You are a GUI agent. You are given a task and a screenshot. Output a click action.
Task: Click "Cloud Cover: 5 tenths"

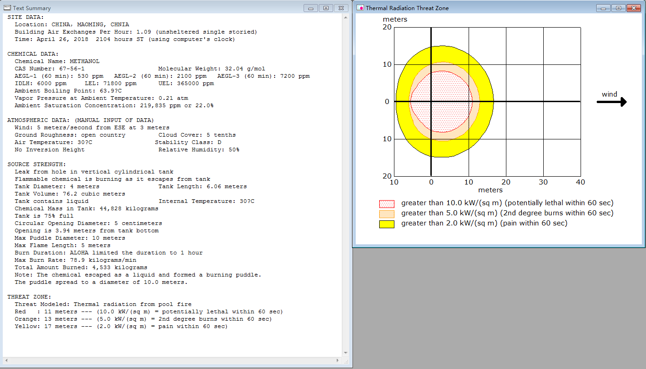197,135
